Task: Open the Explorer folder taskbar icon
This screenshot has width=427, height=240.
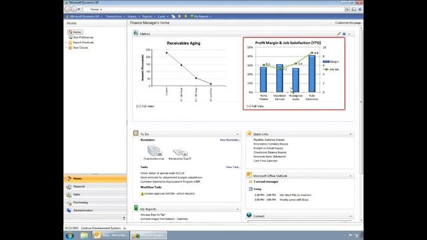Action: (x=84, y=235)
